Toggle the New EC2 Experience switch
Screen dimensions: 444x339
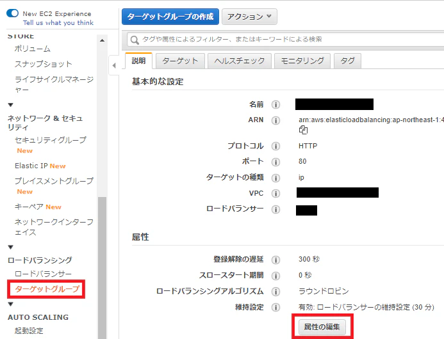(x=12, y=13)
